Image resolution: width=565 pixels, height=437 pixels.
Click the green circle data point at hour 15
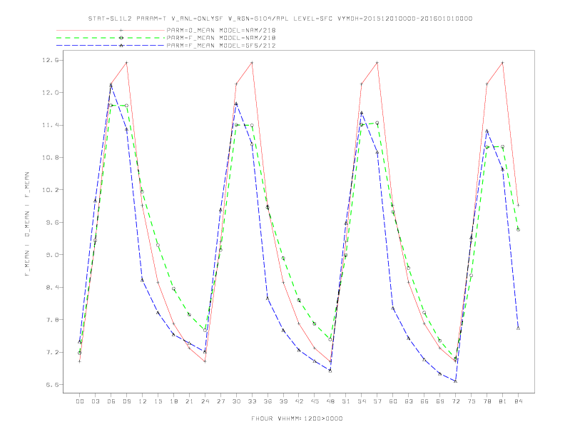[x=158, y=245]
